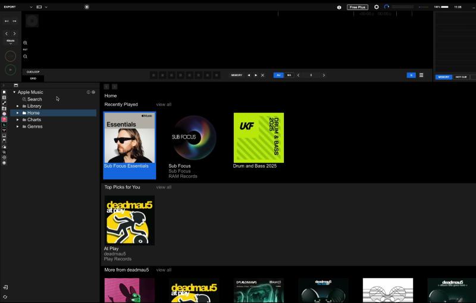The image size is (476, 303).
Task: Open the cloud storage sidebar icon
Action: pos(4,147)
